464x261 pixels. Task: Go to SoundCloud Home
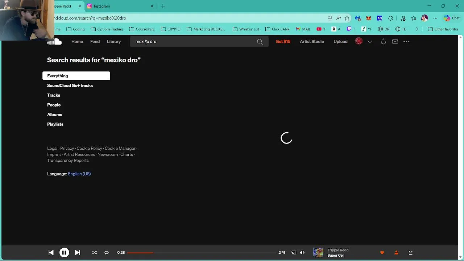77,42
